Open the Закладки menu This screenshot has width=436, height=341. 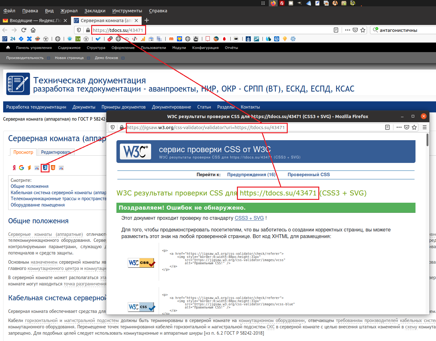[95, 11]
